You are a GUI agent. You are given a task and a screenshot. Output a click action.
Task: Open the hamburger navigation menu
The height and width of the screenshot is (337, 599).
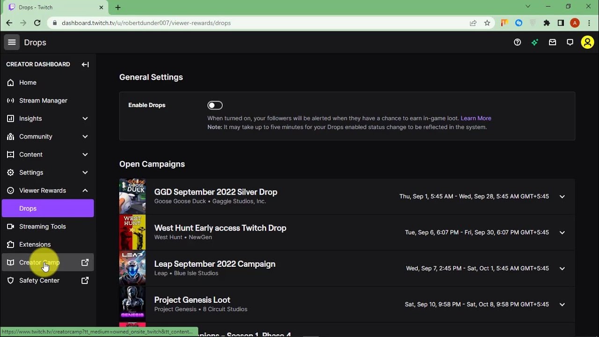[x=12, y=42]
